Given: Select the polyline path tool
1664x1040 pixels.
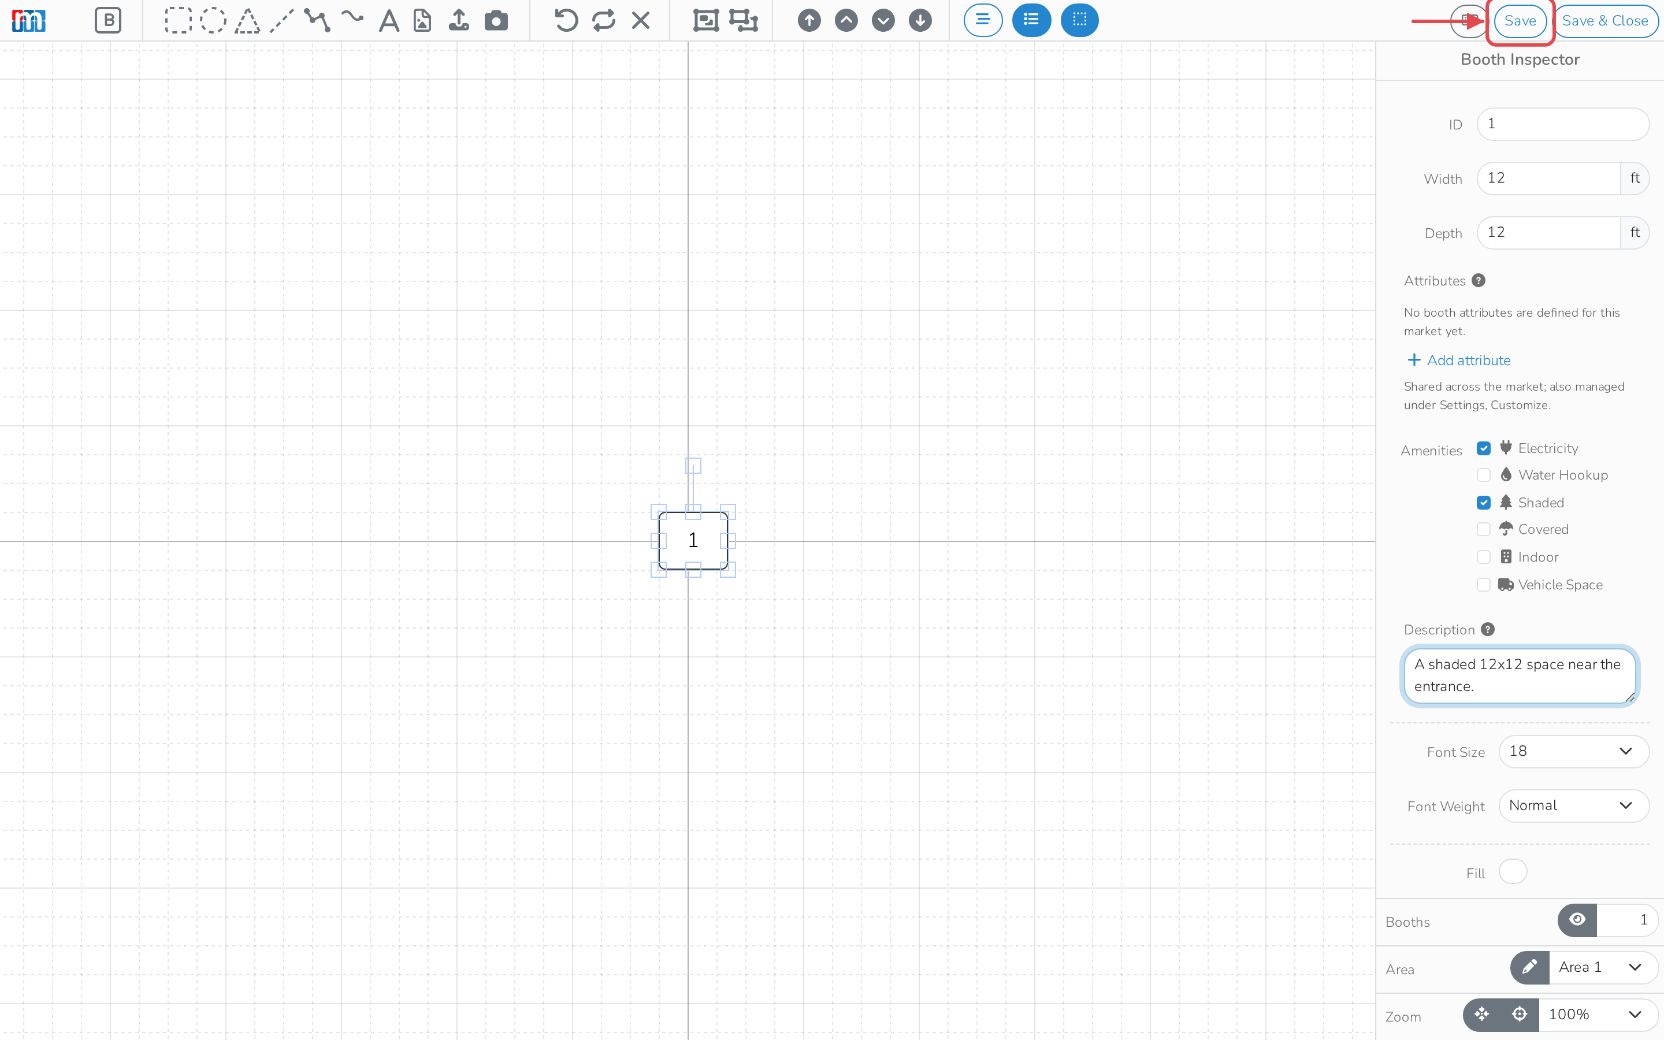Looking at the screenshot, I should (317, 21).
